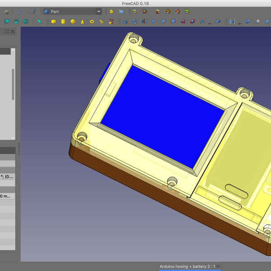Open the Part workbench selector dropdown
The height and width of the screenshot is (271, 271).
tap(72, 11)
